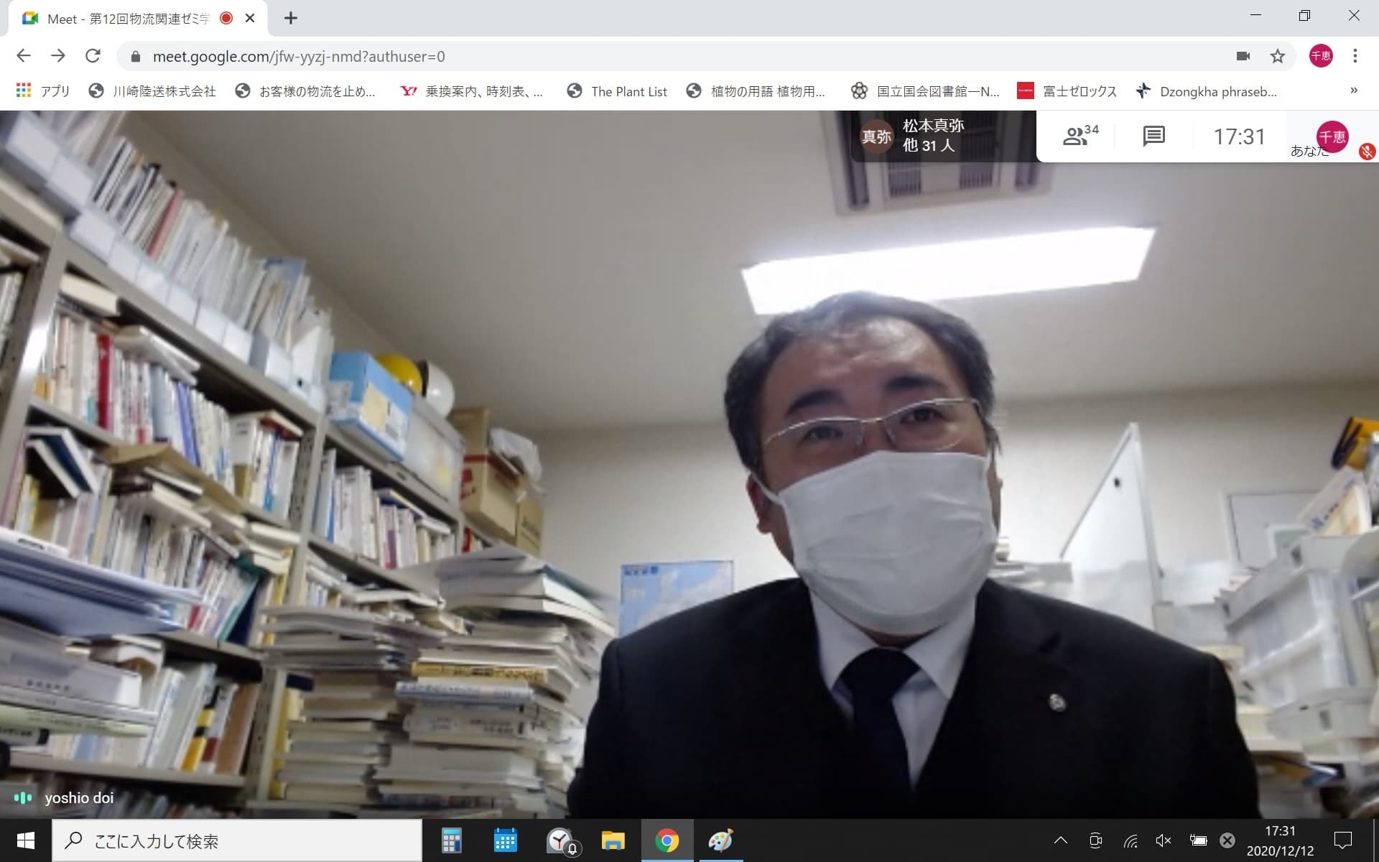Expand the hidden bookmarks overflow chevron

tap(1353, 91)
